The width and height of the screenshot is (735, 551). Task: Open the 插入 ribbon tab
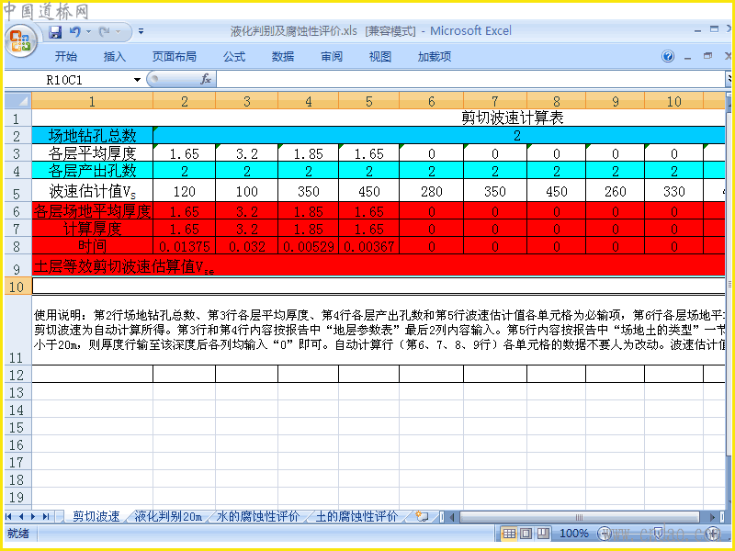pyautogui.click(x=114, y=57)
